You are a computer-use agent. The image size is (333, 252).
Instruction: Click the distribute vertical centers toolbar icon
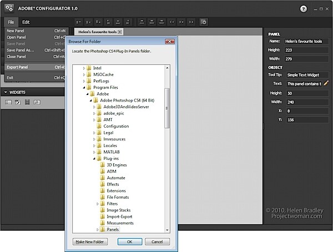(x=152, y=22)
